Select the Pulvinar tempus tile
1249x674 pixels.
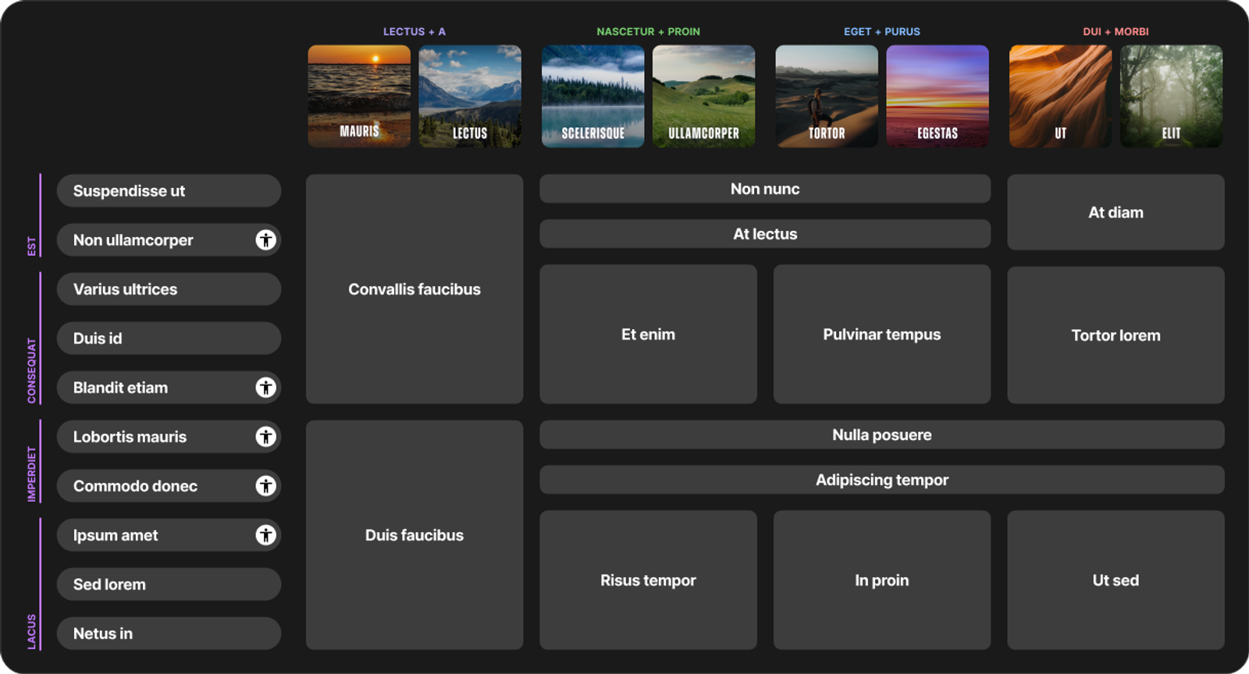tap(882, 334)
